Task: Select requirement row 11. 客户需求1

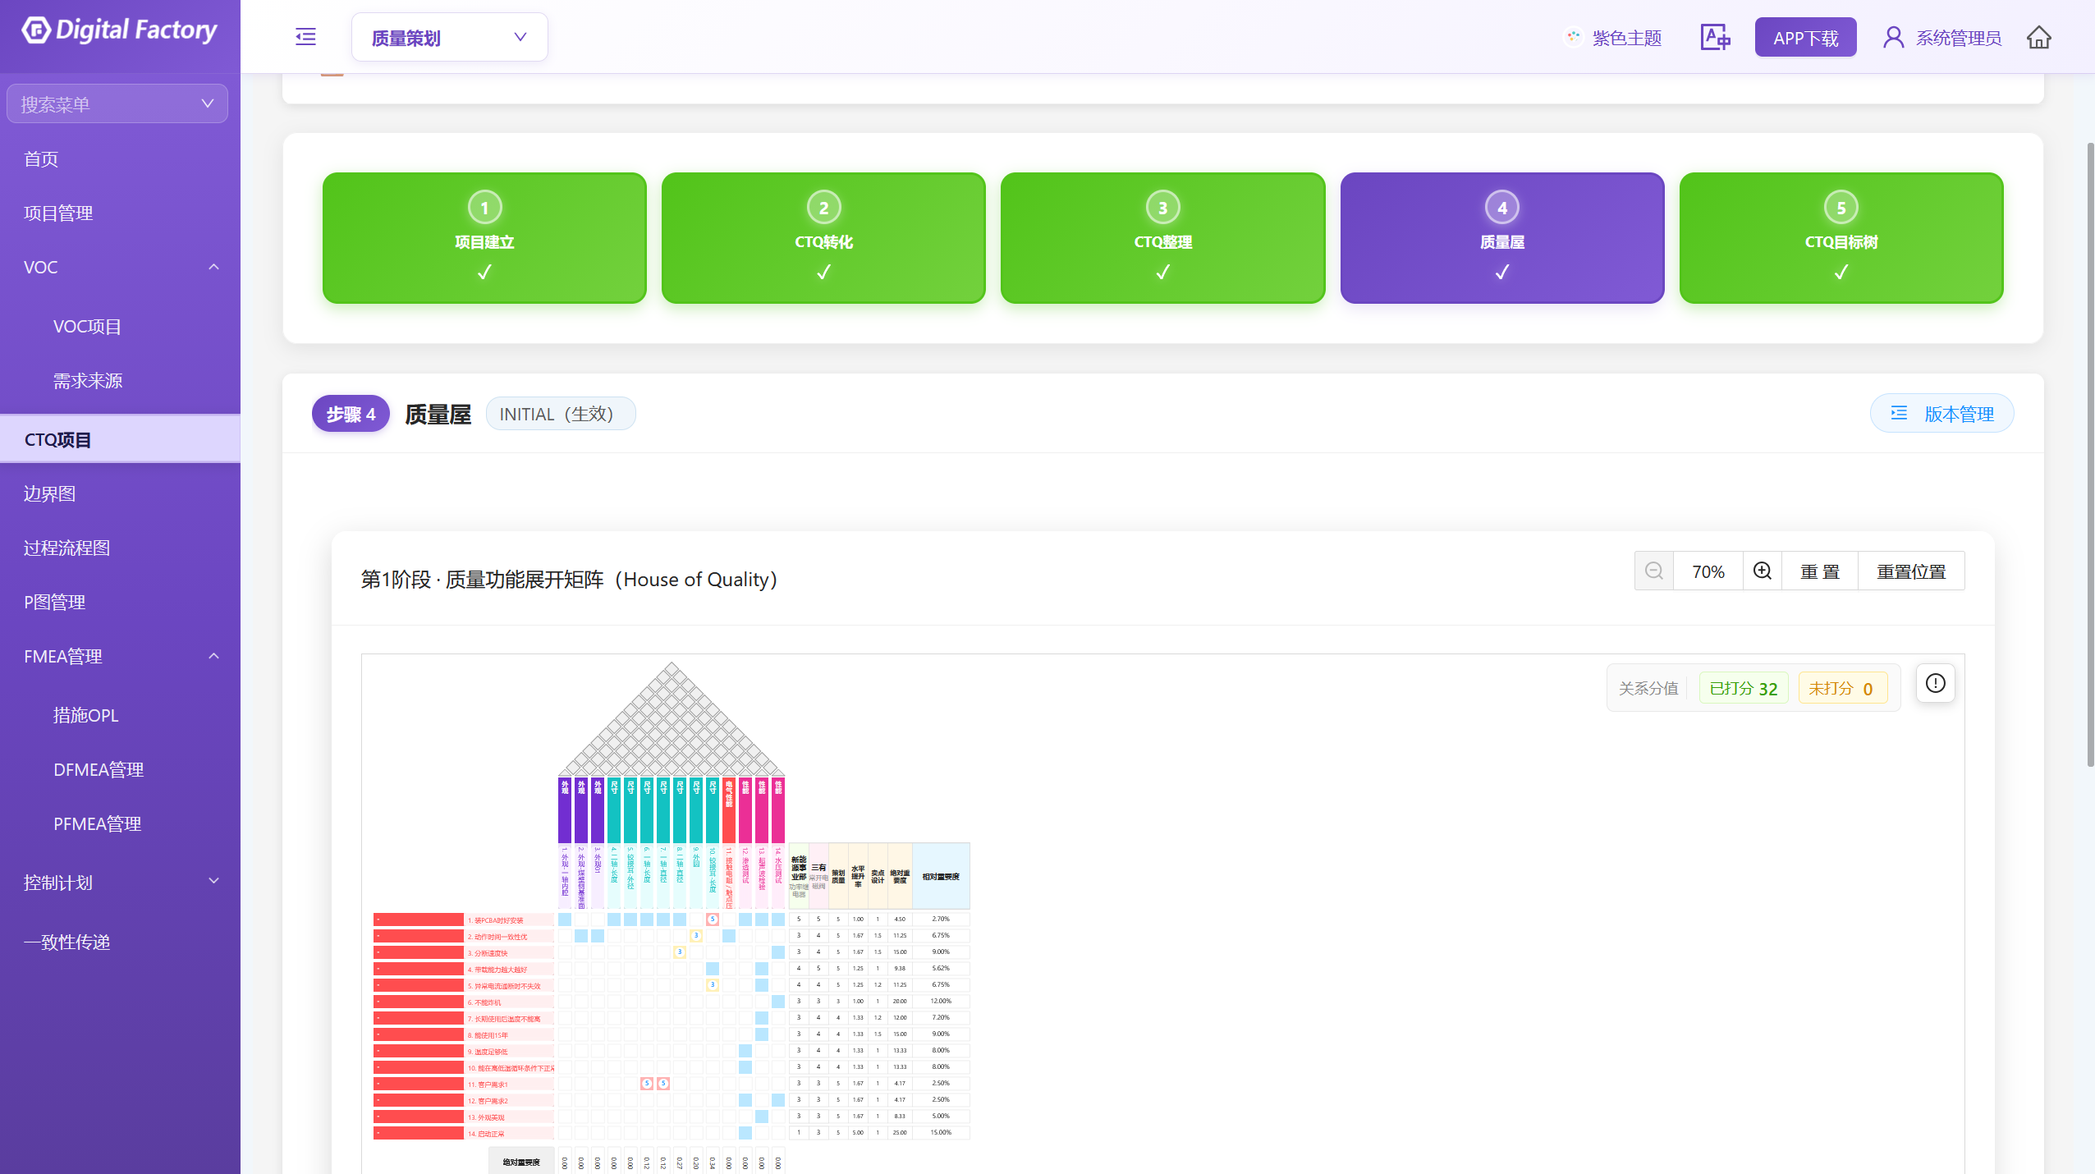Action: (511, 1084)
